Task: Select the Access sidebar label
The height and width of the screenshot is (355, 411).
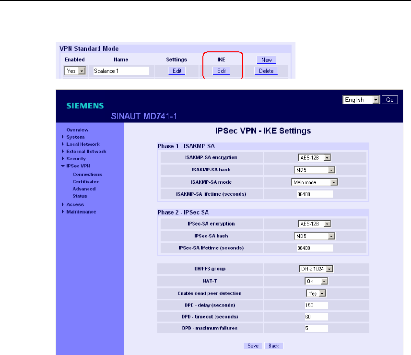Action: 75,204
